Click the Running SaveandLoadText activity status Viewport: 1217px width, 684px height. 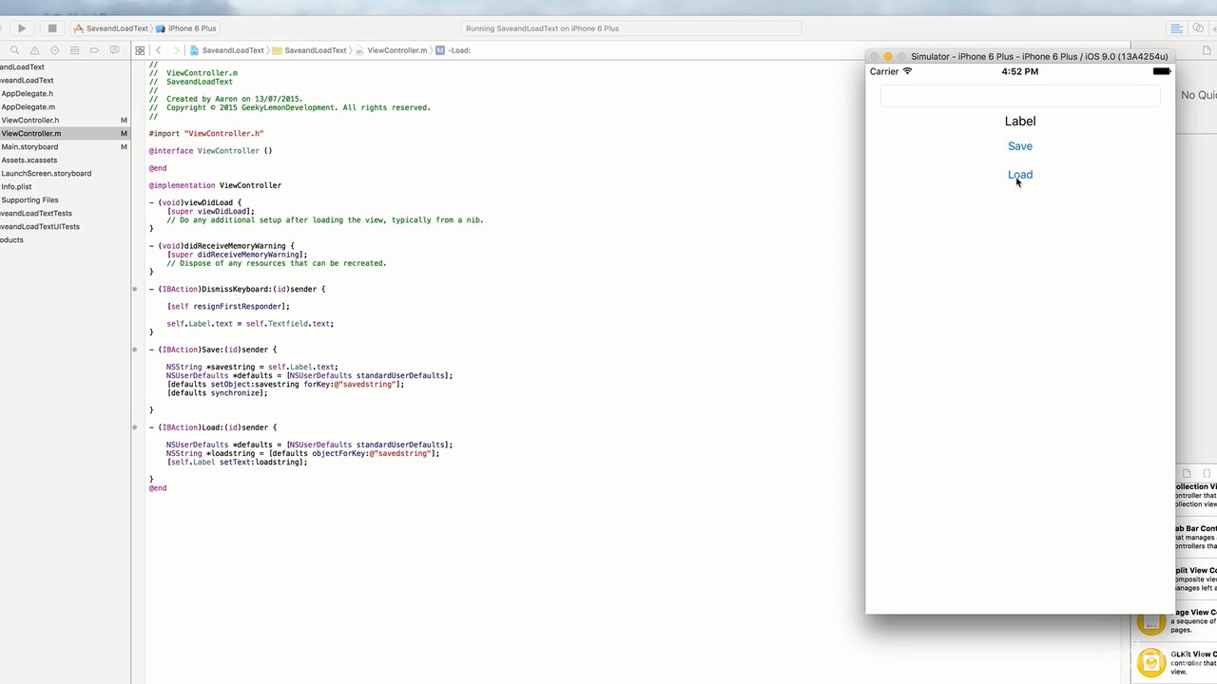[542, 28]
